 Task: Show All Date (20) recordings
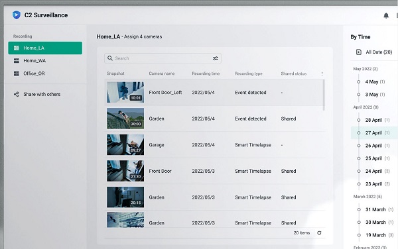[x=374, y=52]
